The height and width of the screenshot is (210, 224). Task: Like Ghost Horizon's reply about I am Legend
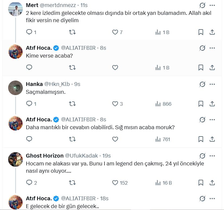click(x=115, y=183)
